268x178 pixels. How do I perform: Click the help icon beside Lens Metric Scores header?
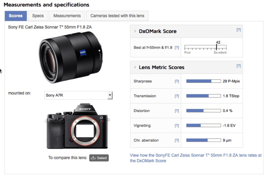239,66
